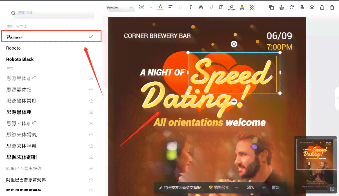Image resolution: width=339 pixels, height=196 pixels.
Task: Click the poster navigator thumbnail
Action: click(315, 165)
